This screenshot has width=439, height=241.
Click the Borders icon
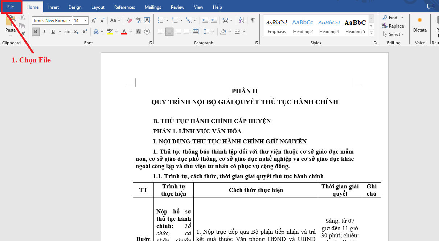pos(237,32)
